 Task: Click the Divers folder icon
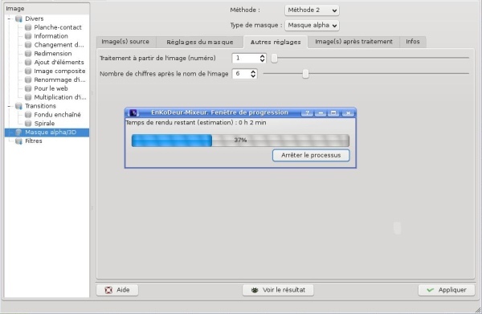(x=18, y=18)
